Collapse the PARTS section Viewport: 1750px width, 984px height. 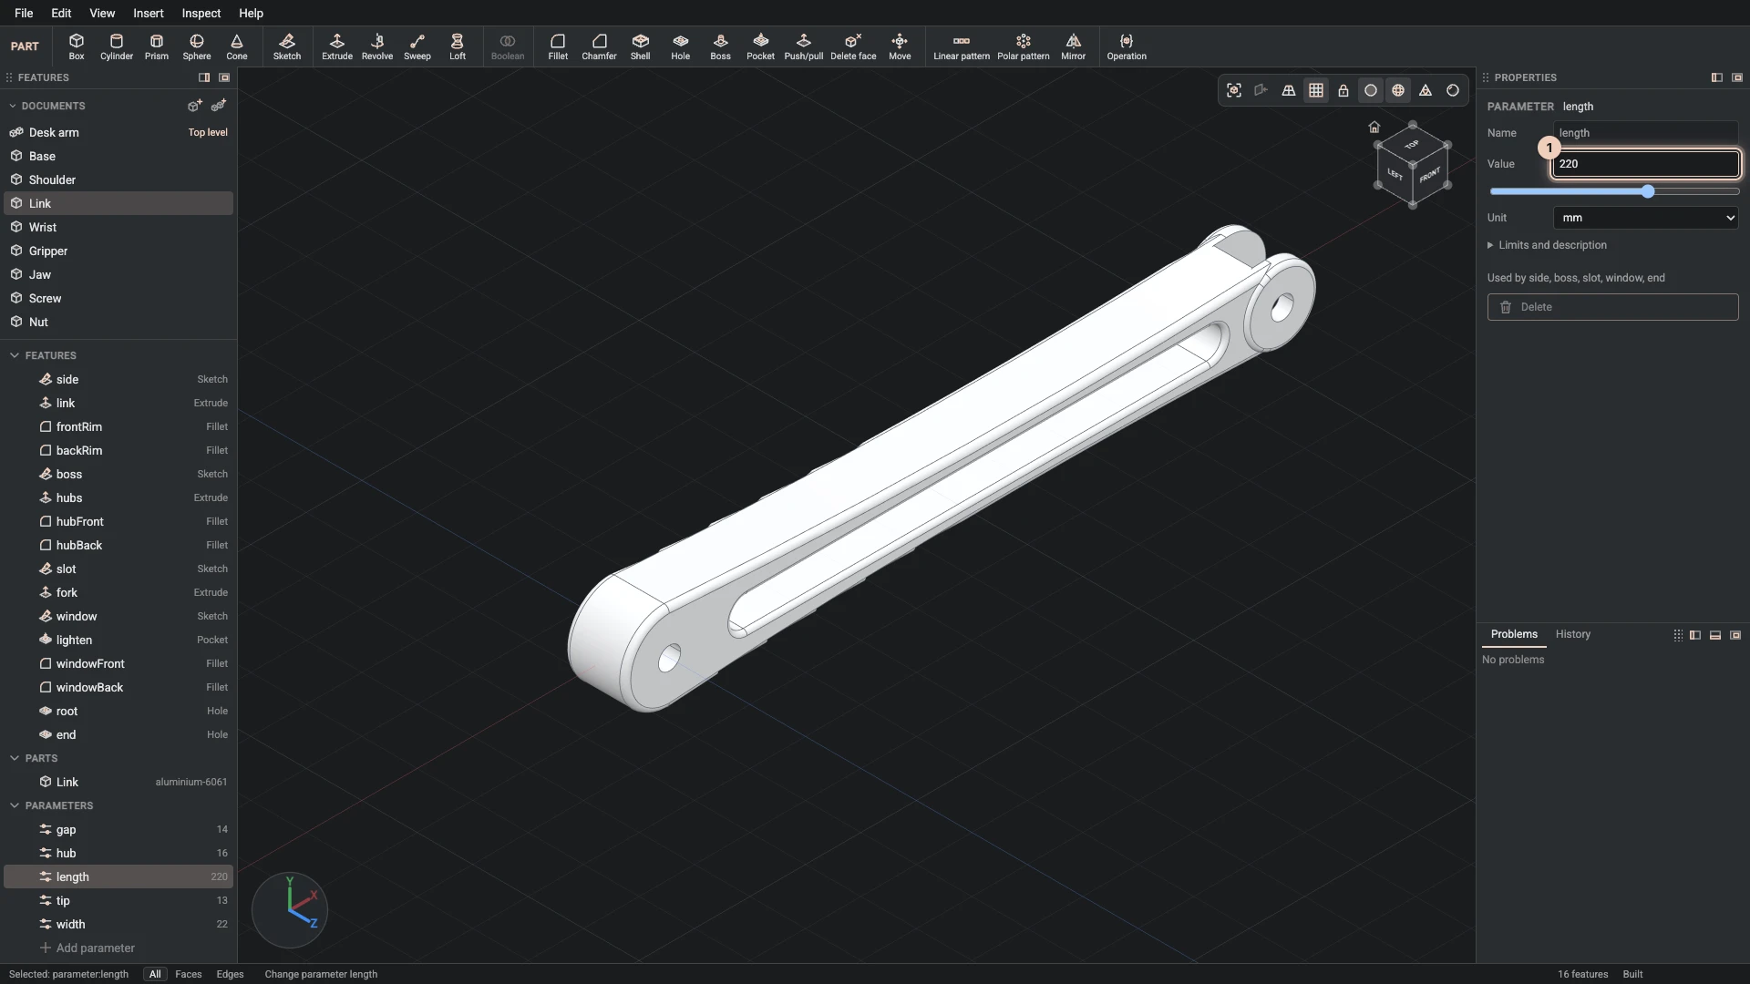(x=15, y=758)
